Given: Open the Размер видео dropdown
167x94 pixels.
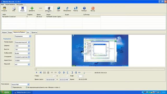Looking at the screenshot, I should click(29, 42).
